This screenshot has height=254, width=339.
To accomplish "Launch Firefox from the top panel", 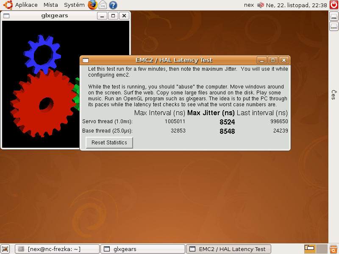I will click(x=93, y=5).
